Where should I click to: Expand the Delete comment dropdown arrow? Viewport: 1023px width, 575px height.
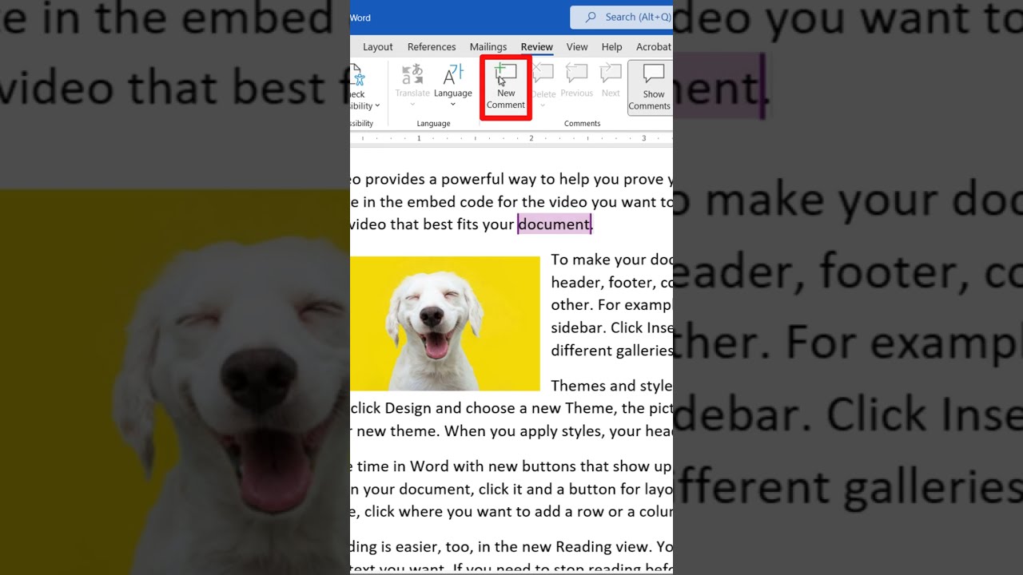[543, 105]
